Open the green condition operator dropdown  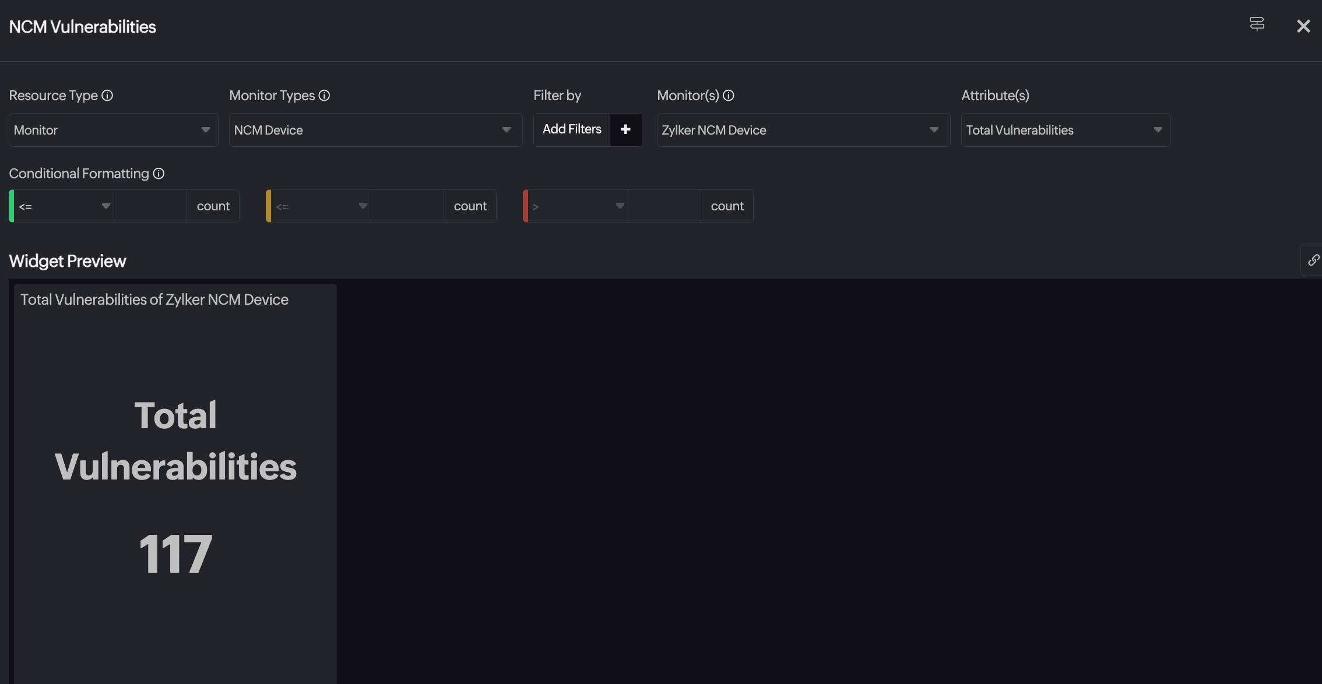(64, 206)
